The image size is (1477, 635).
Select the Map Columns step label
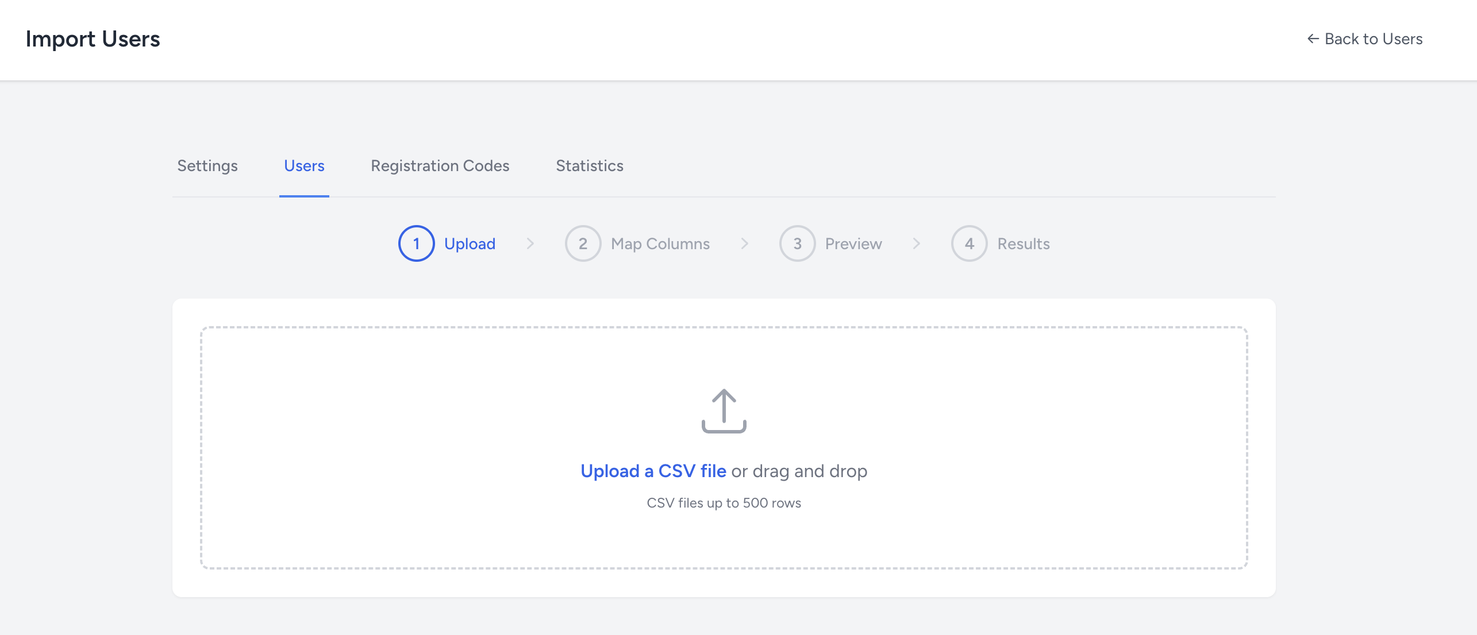(660, 243)
